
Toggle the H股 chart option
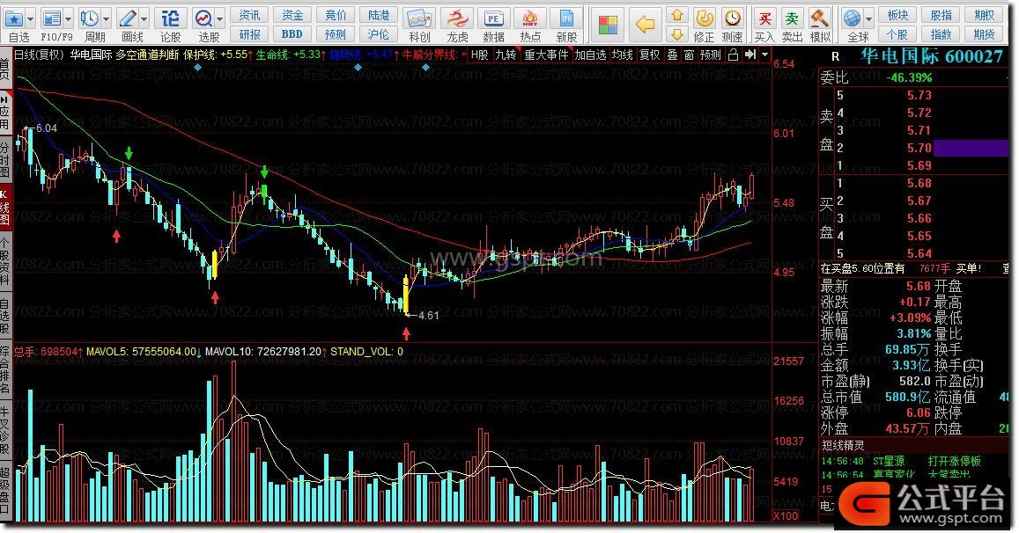[480, 55]
